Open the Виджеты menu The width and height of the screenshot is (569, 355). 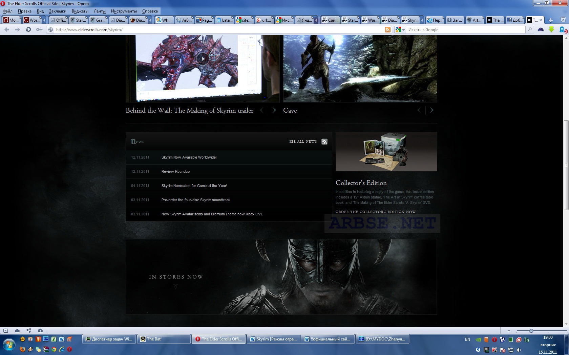(80, 11)
